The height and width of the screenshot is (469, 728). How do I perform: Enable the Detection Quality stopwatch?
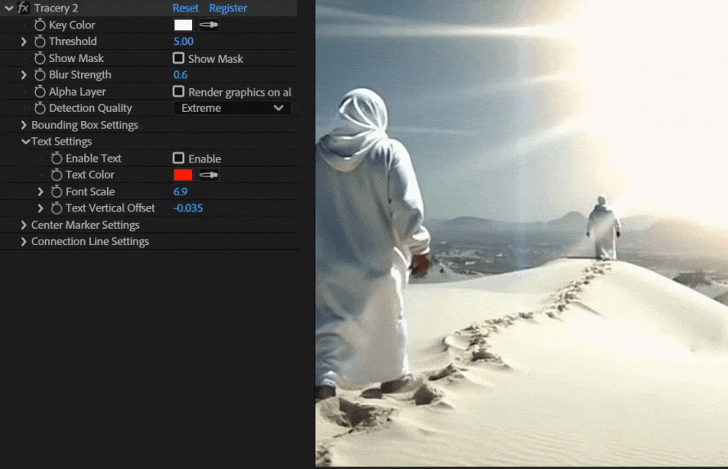pyautogui.click(x=39, y=109)
